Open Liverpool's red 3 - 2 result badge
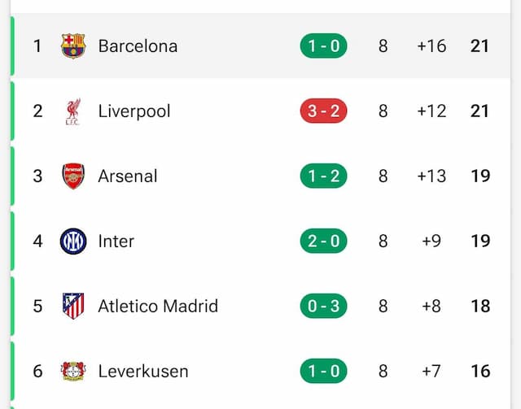 324,111
